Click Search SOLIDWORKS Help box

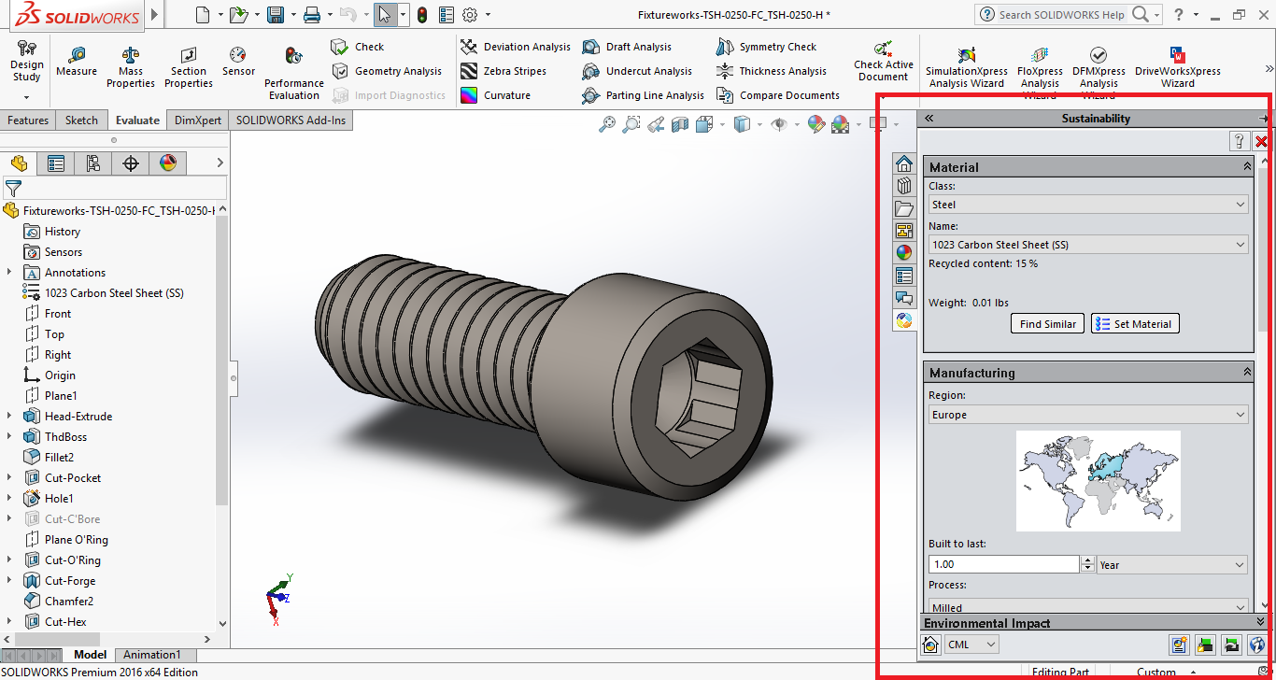click(1062, 14)
